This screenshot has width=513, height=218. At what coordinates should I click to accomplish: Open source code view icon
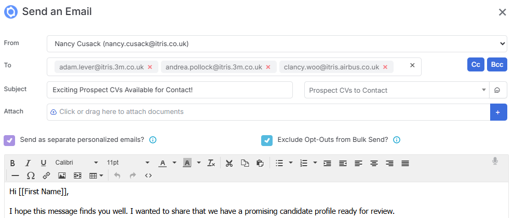tap(148, 176)
